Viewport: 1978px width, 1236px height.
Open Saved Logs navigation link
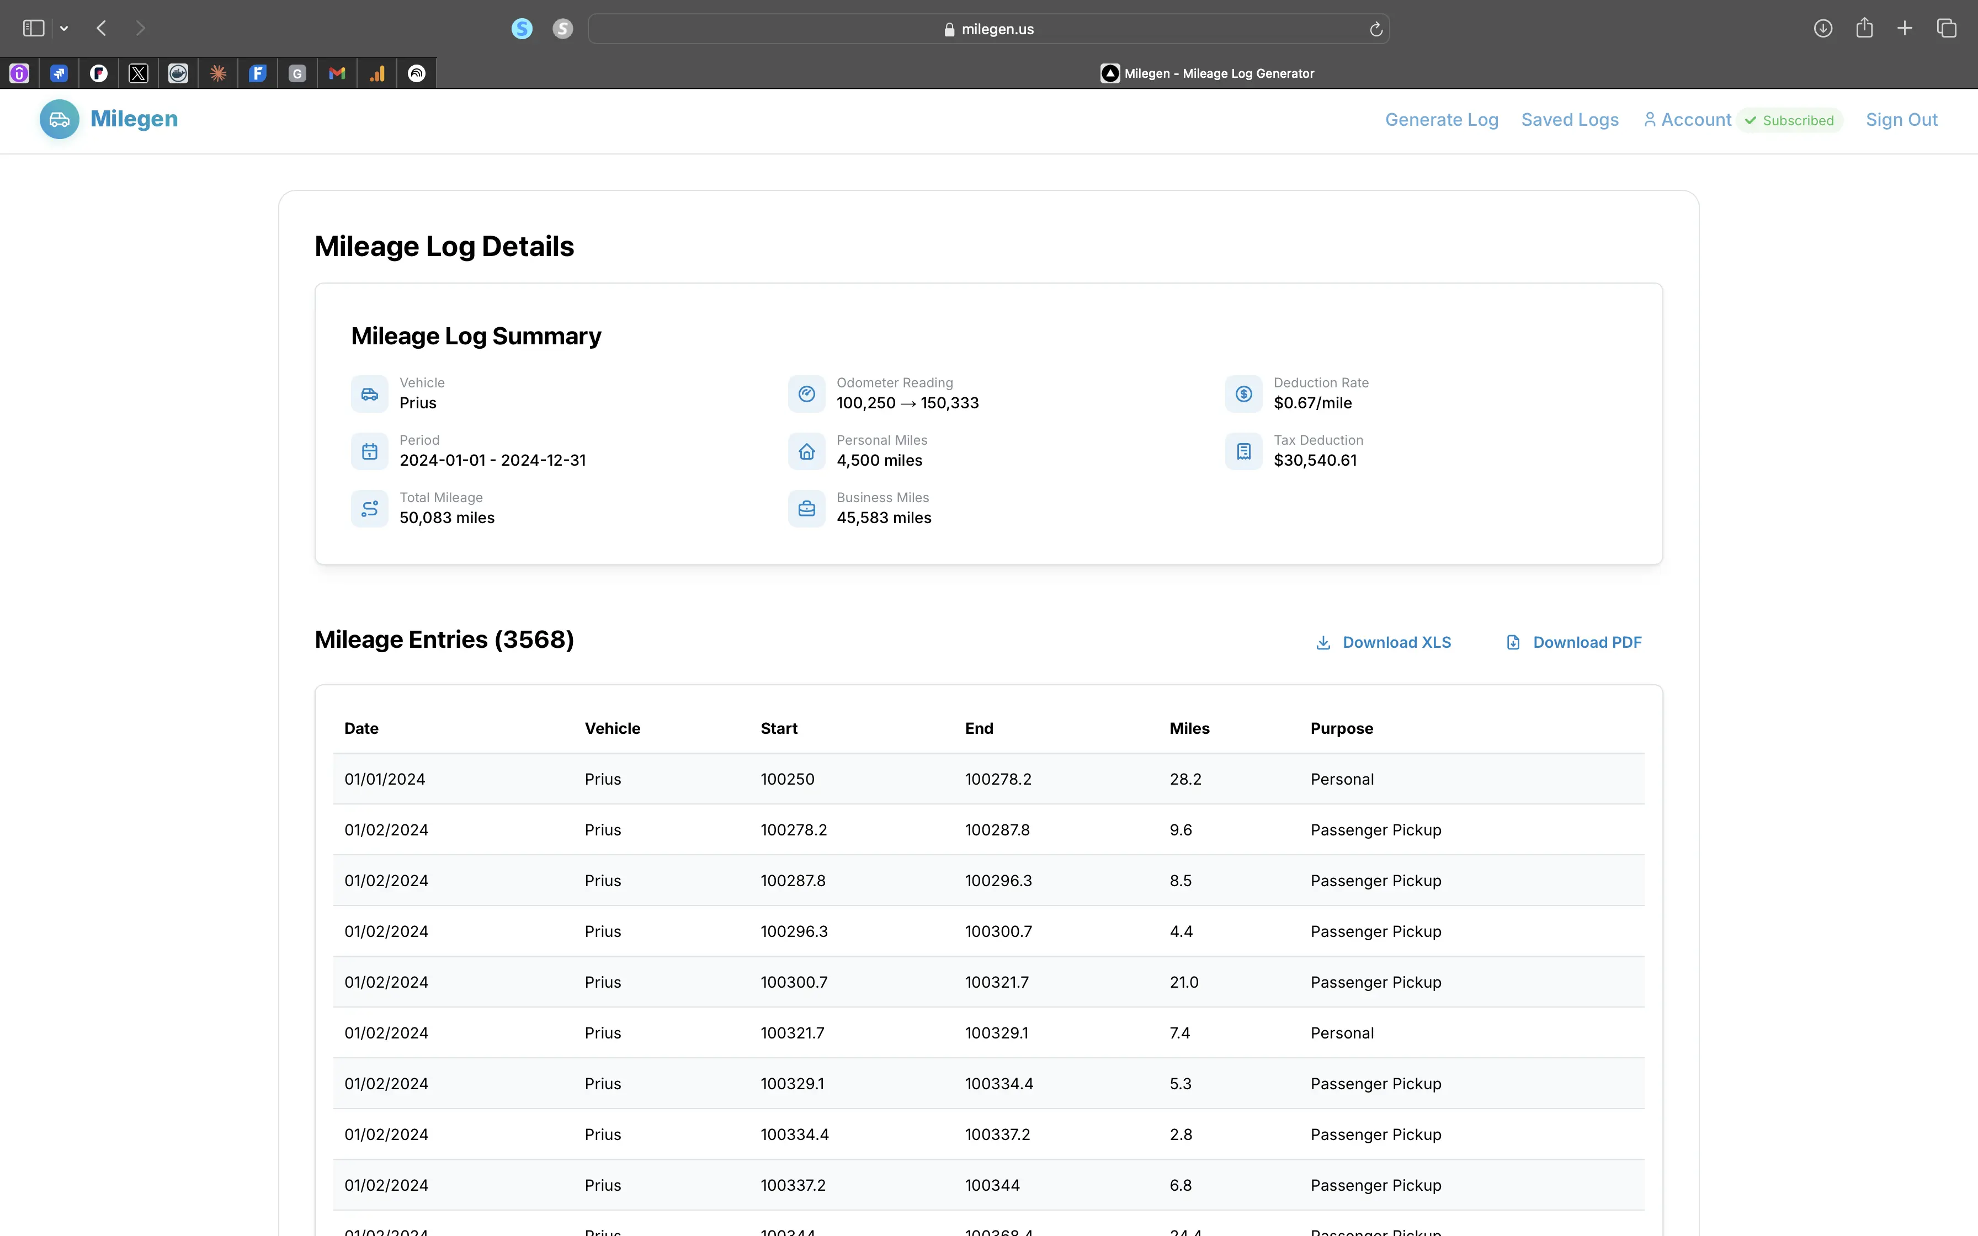[1570, 119]
